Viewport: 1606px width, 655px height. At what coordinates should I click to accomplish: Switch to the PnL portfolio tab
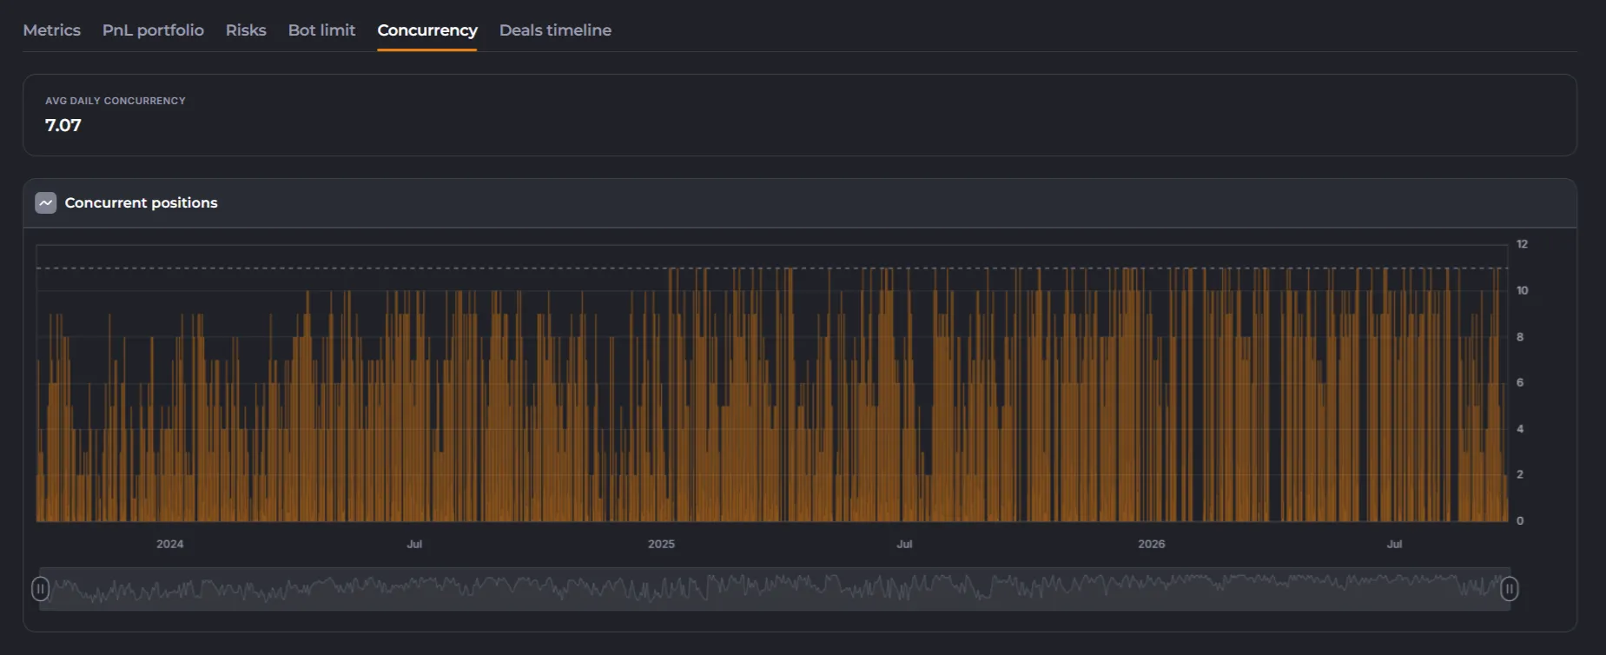153,30
